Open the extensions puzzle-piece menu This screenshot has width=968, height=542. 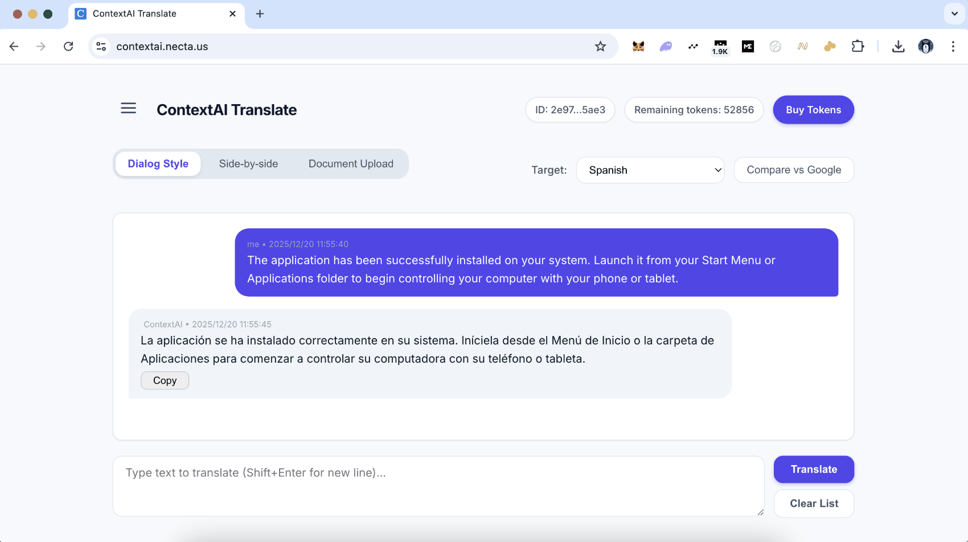tap(858, 46)
